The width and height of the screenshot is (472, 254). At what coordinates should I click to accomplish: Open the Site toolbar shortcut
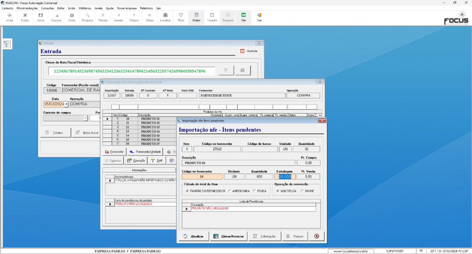(x=244, y=17)
